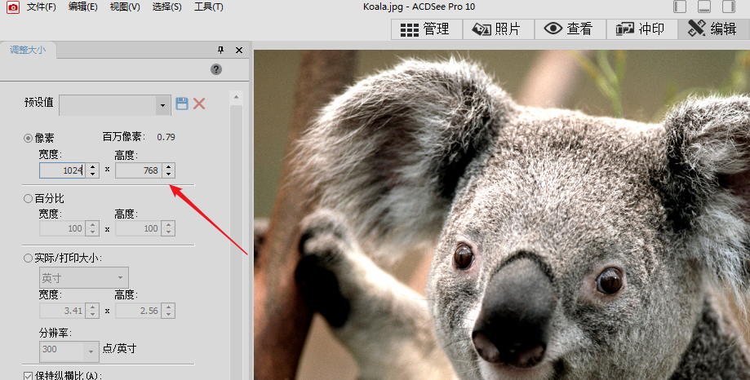The width and height of the screenshot is (750, 380).
Task: Switch to the 查看 mode tab
Action: [x=570, y=29]
